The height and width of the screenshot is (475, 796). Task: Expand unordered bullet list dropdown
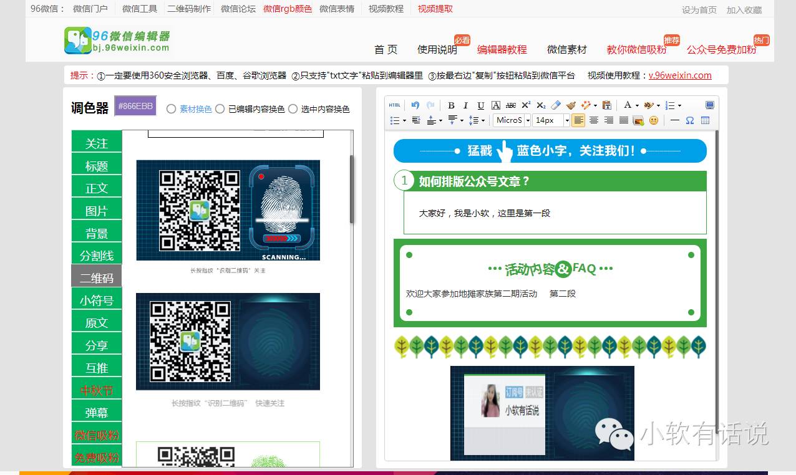[x=405, y=120]
